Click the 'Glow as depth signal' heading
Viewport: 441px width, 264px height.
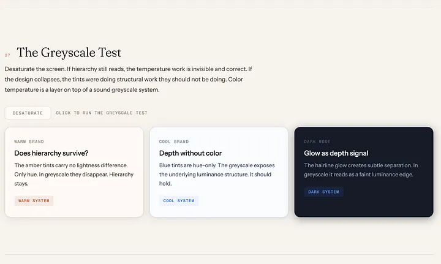pyautogui.click(x=336, y=153)
